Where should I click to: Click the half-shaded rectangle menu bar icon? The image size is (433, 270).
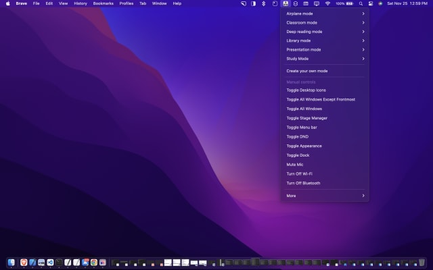tap(253, 3)
